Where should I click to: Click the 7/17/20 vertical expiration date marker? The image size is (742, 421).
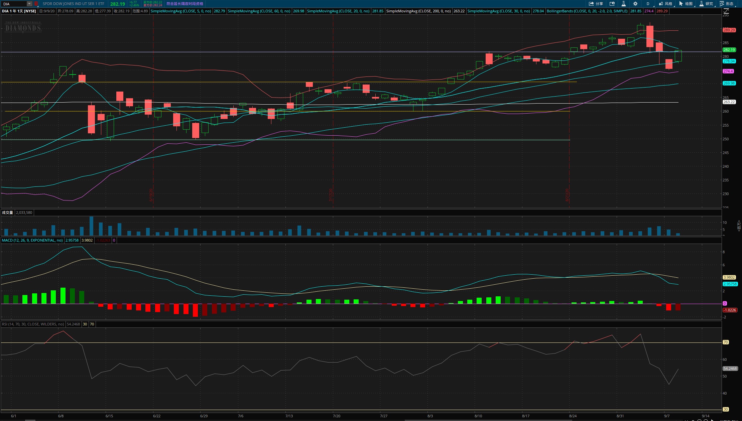tap(331, 195)
